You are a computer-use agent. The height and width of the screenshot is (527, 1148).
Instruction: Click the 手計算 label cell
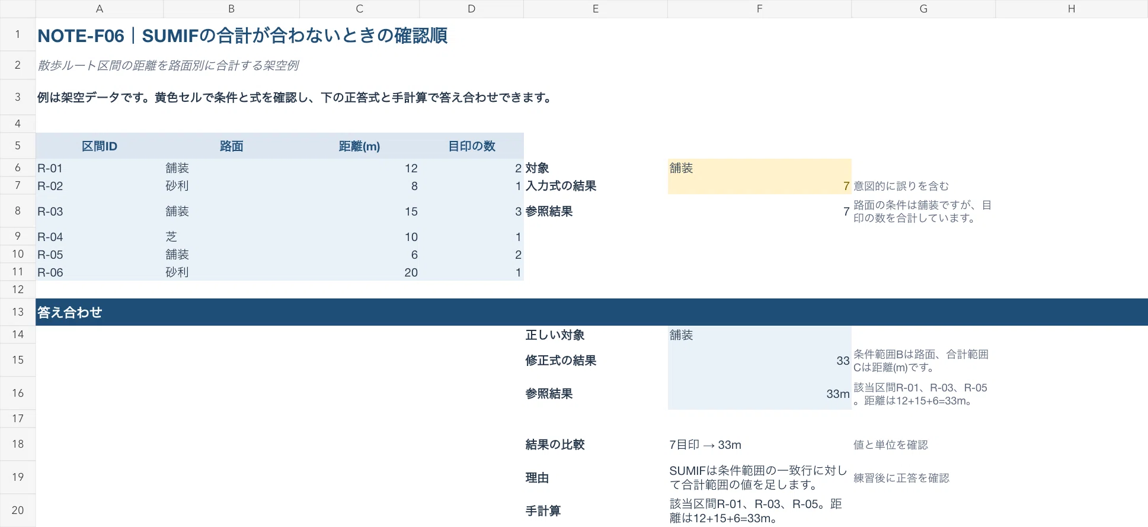click(x=596, y=510)
